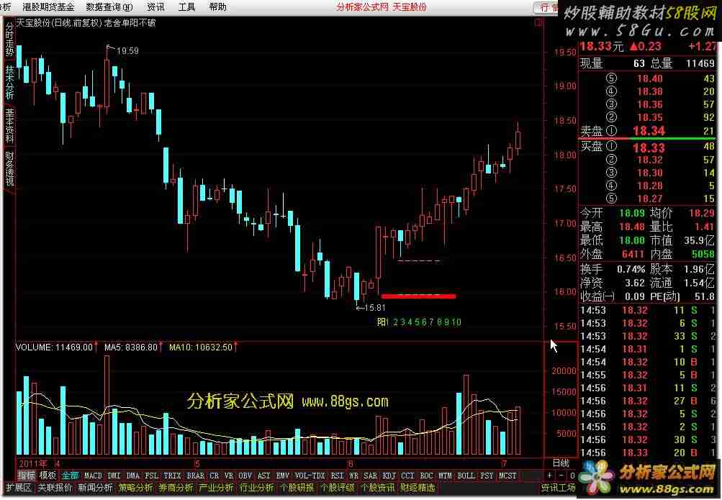Screen dimensions: 722x500
Task: Click the 19.59 high price marker
Action: (127, 50)
